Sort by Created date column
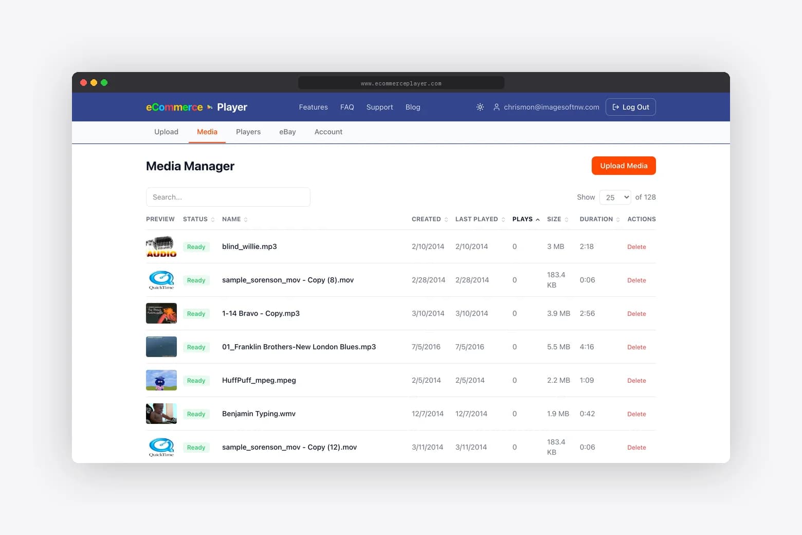 pos(429,219)
